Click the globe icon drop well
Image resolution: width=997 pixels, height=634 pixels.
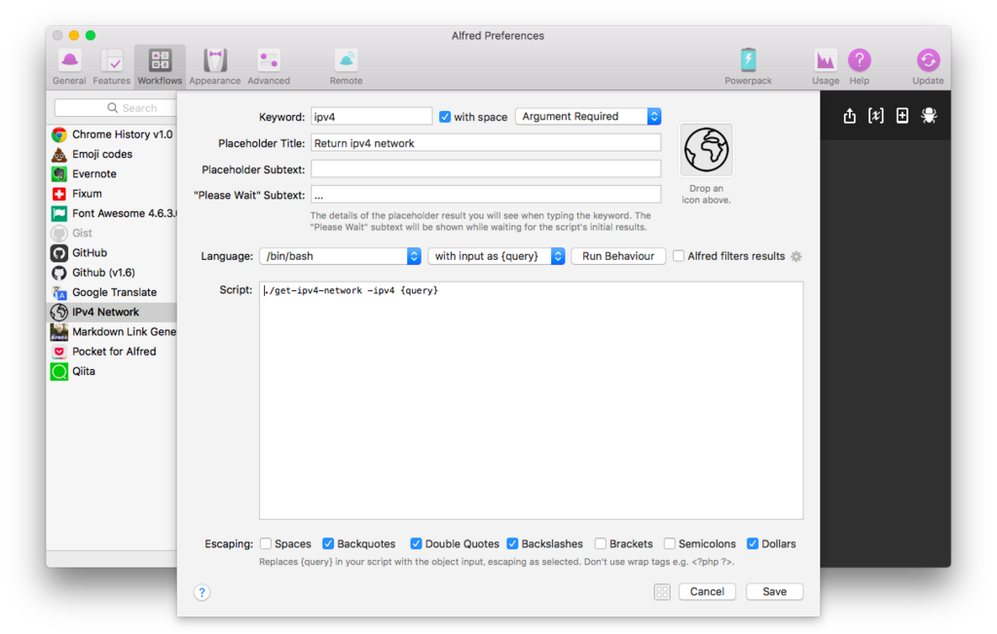point(707,150)
